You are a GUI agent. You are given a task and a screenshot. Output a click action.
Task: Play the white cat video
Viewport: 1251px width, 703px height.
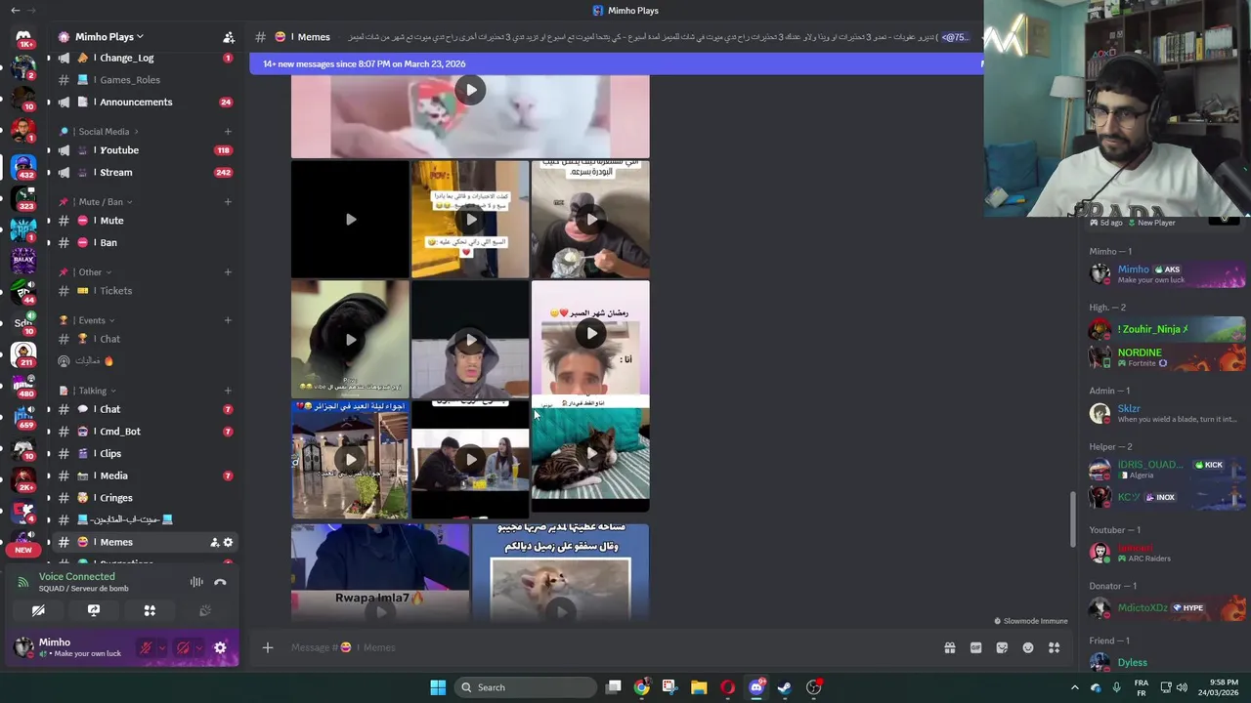pos(470,91)
